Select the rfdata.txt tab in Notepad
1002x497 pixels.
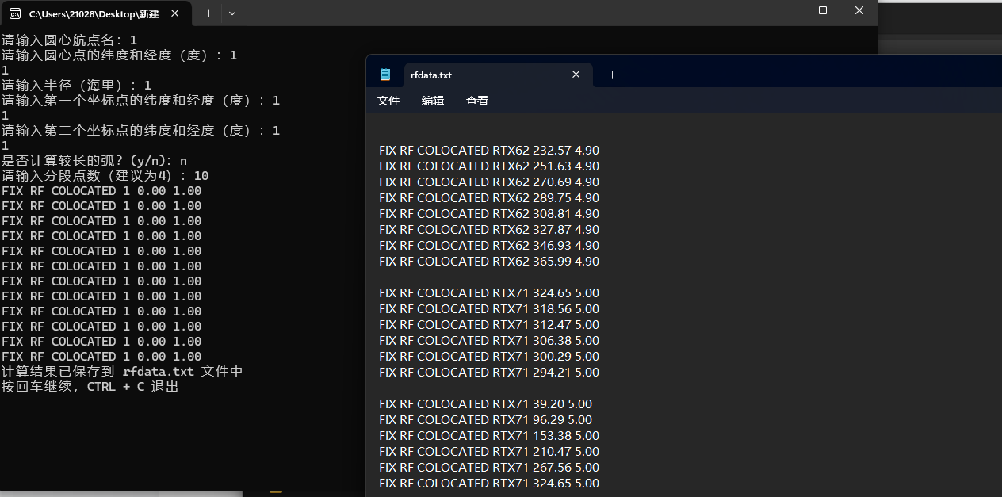point(498,75)
